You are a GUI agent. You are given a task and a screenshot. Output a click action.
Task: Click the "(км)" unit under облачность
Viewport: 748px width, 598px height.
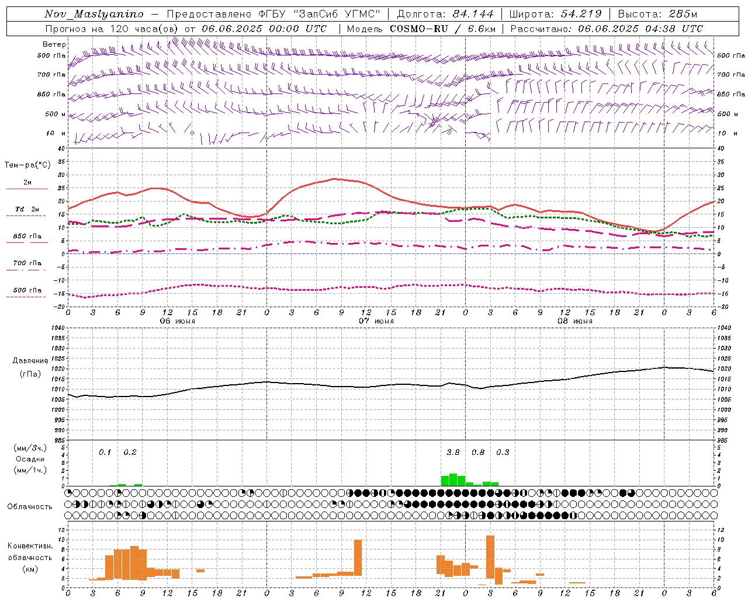[30, 569]
